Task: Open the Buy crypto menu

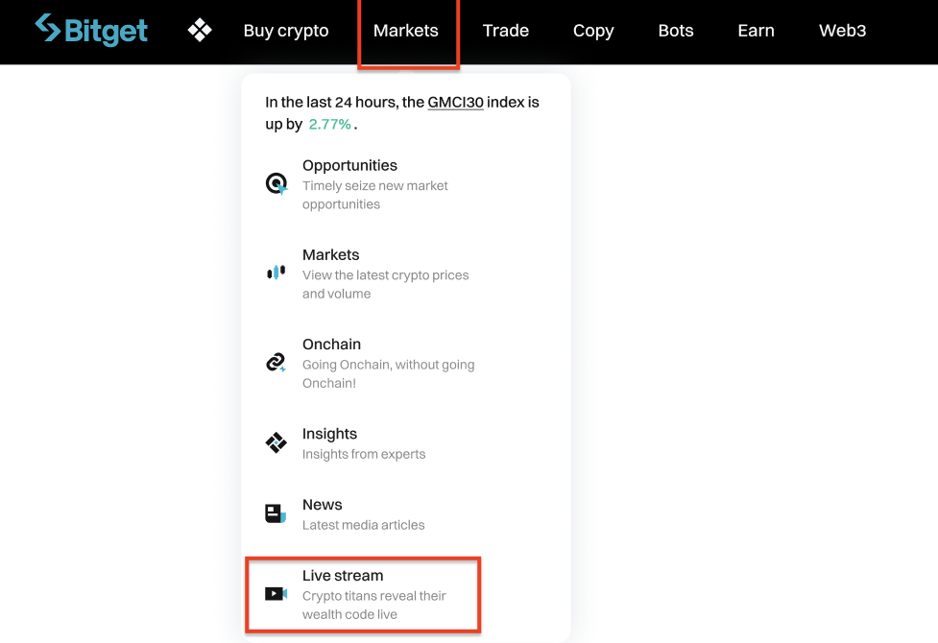Action: pyautogui.click(x=286, y=31)
